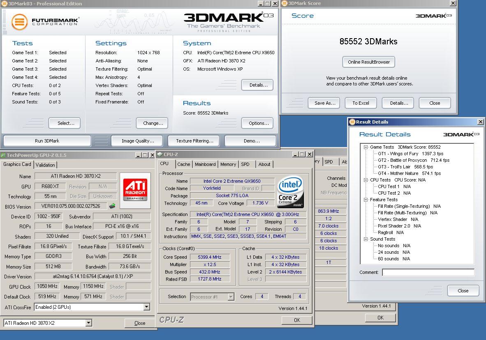486x340 pixels.
Task: Collapse the CPU Tests tree node
Action: (366, 180)
